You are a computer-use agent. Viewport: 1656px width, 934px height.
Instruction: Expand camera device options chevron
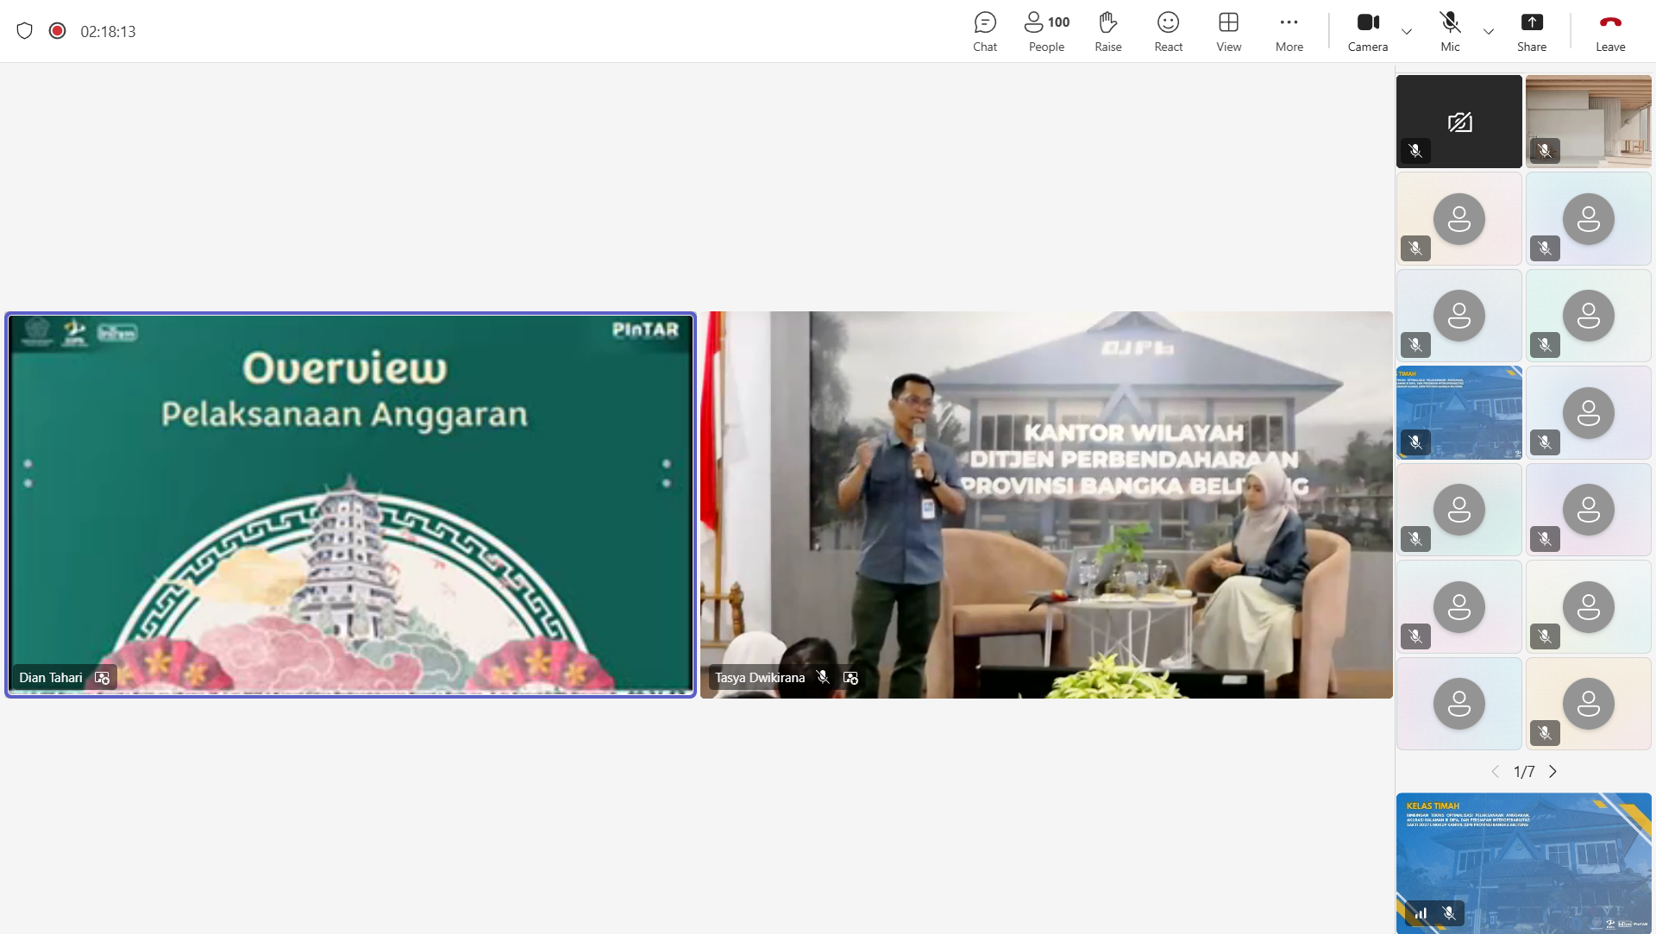[x=1407, y=32]
